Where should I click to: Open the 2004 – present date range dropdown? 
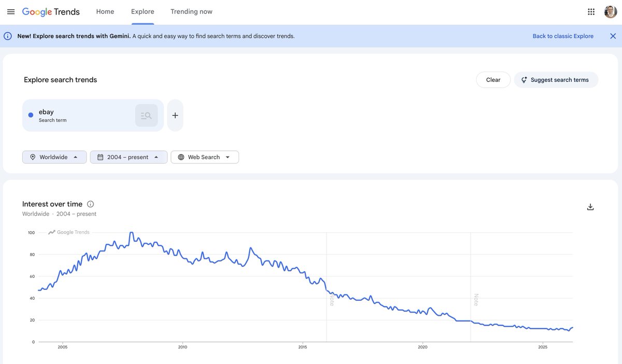coord(129,157)
